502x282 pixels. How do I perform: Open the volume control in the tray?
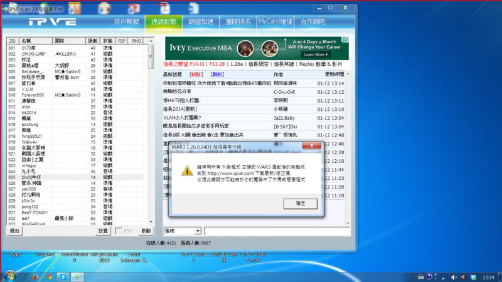pyautogui.click(x=454, y=277)
